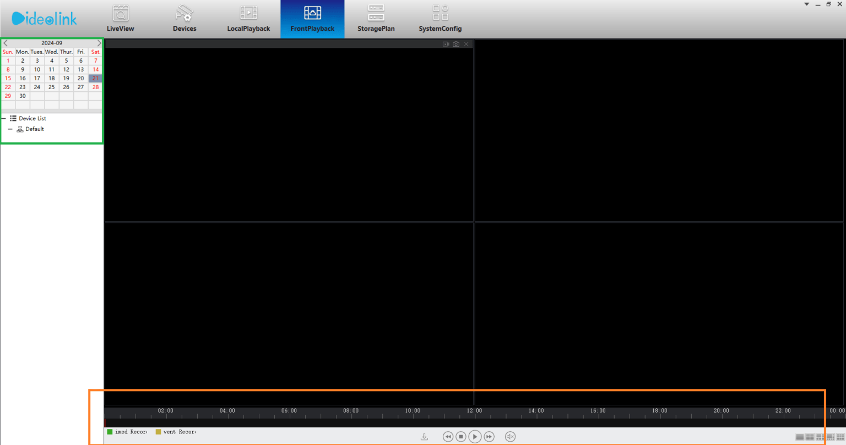846x445 pixels.
Task: Go to previous month in calendar
Action: [6, 43]
